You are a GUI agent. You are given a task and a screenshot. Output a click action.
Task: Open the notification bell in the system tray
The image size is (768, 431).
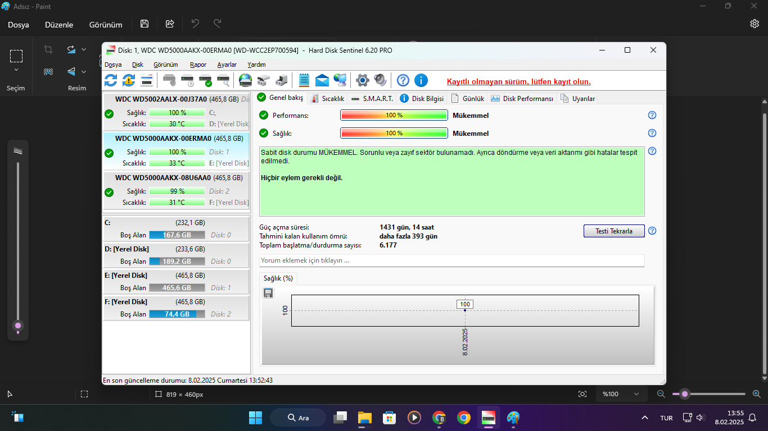[x=752, y=418]
